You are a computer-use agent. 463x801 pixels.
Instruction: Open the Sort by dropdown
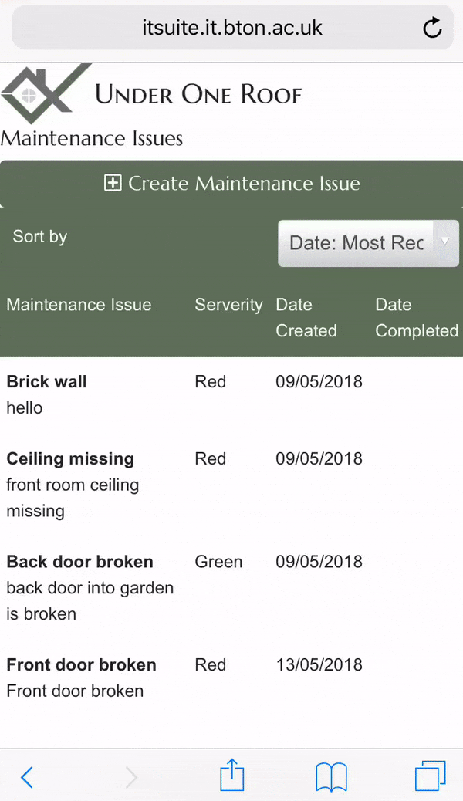click(368, 243)
